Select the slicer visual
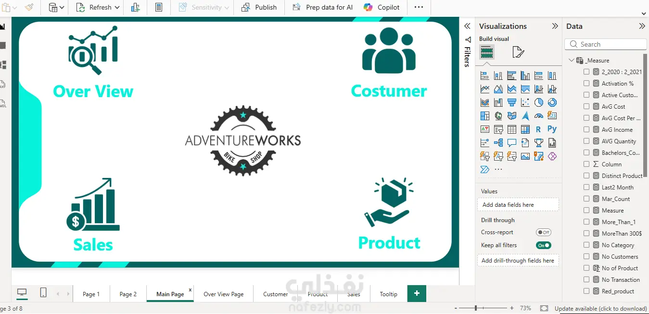649x314 pixels. pos(498,129)
